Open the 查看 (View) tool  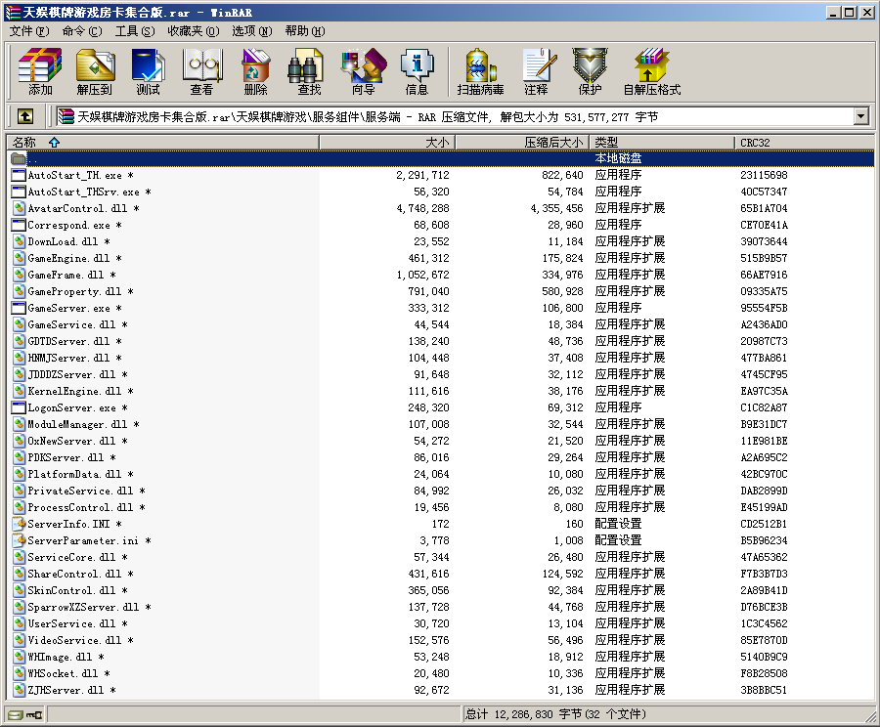[201, 71]
